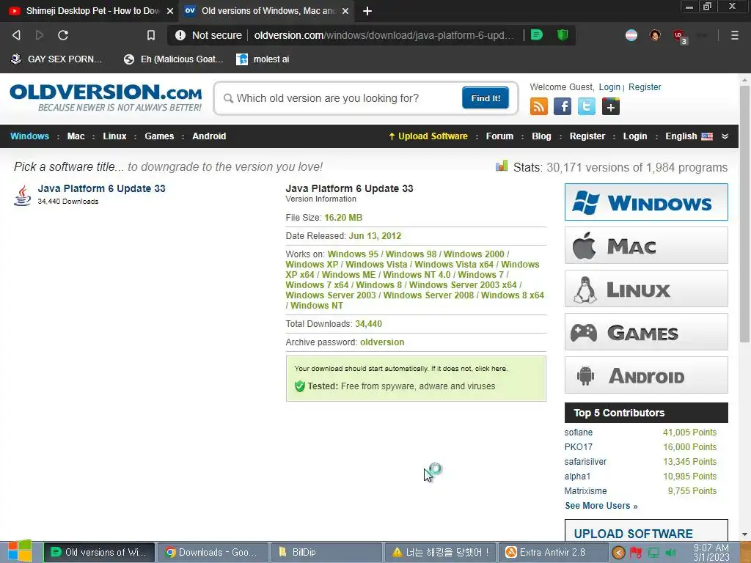Select the Games nav menu item
Screen dimensions: 751x563
[159, 136]
